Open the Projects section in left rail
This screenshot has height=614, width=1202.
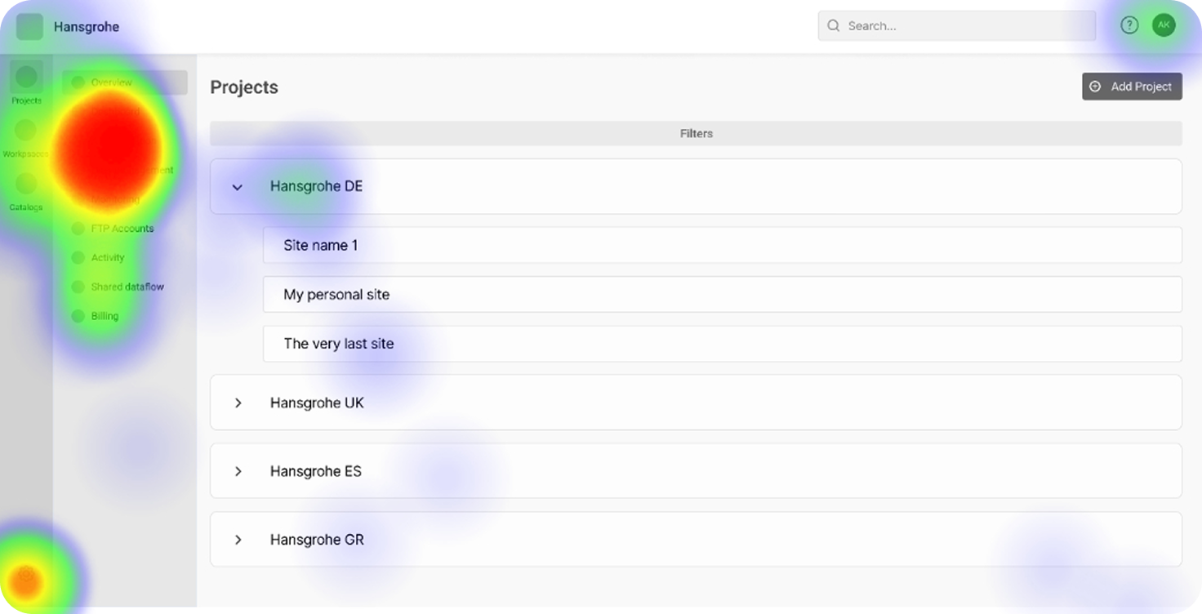pos(26,84)
